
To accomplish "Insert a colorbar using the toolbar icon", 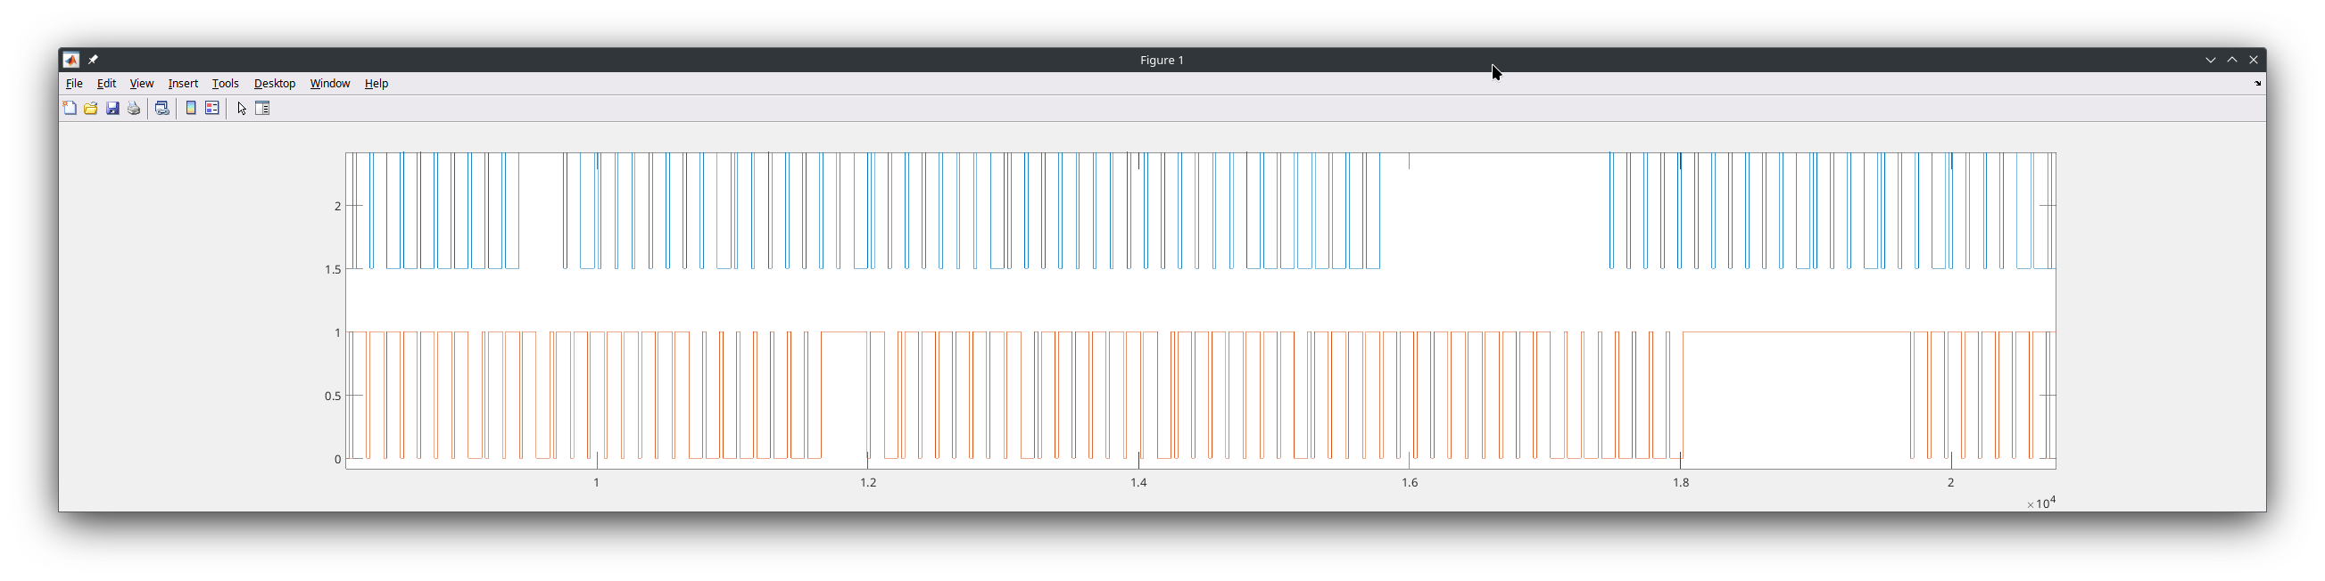I will [191, 108].
